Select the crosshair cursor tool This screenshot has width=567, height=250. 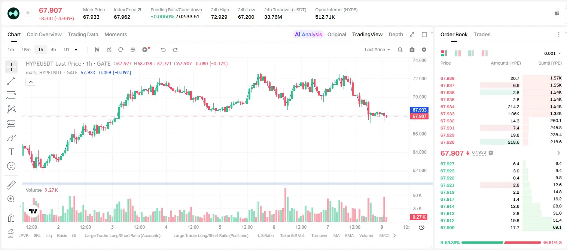point(11,67)
